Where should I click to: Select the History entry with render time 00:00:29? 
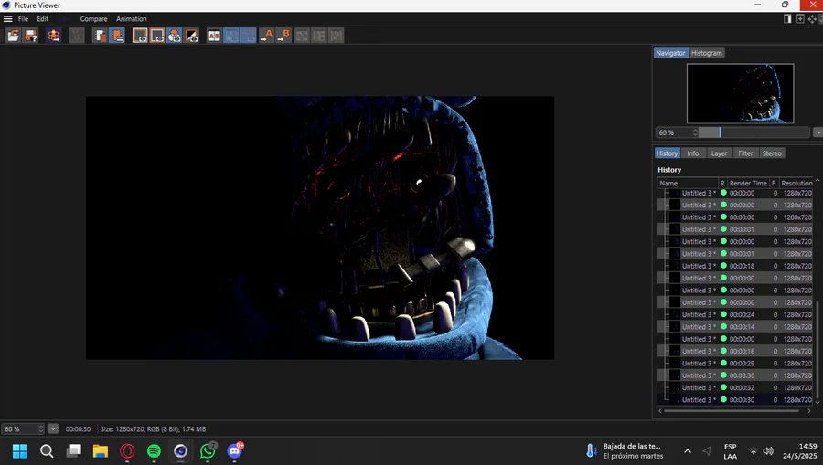click(735, 364)
